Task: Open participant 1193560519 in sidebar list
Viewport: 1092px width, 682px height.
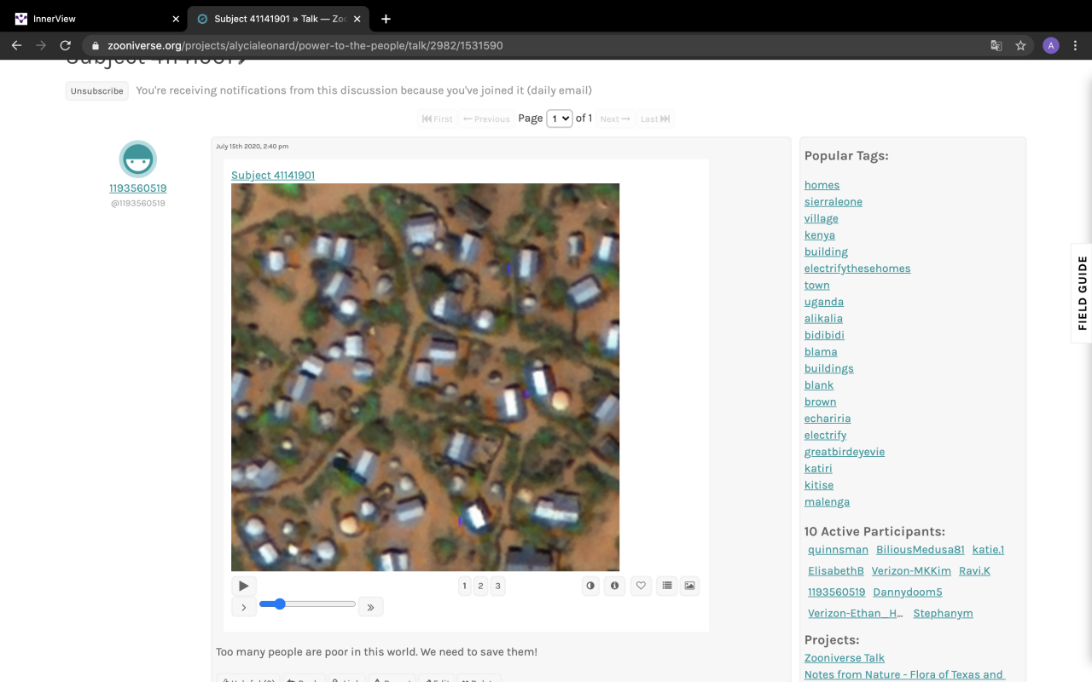Action: pos(837,592)
